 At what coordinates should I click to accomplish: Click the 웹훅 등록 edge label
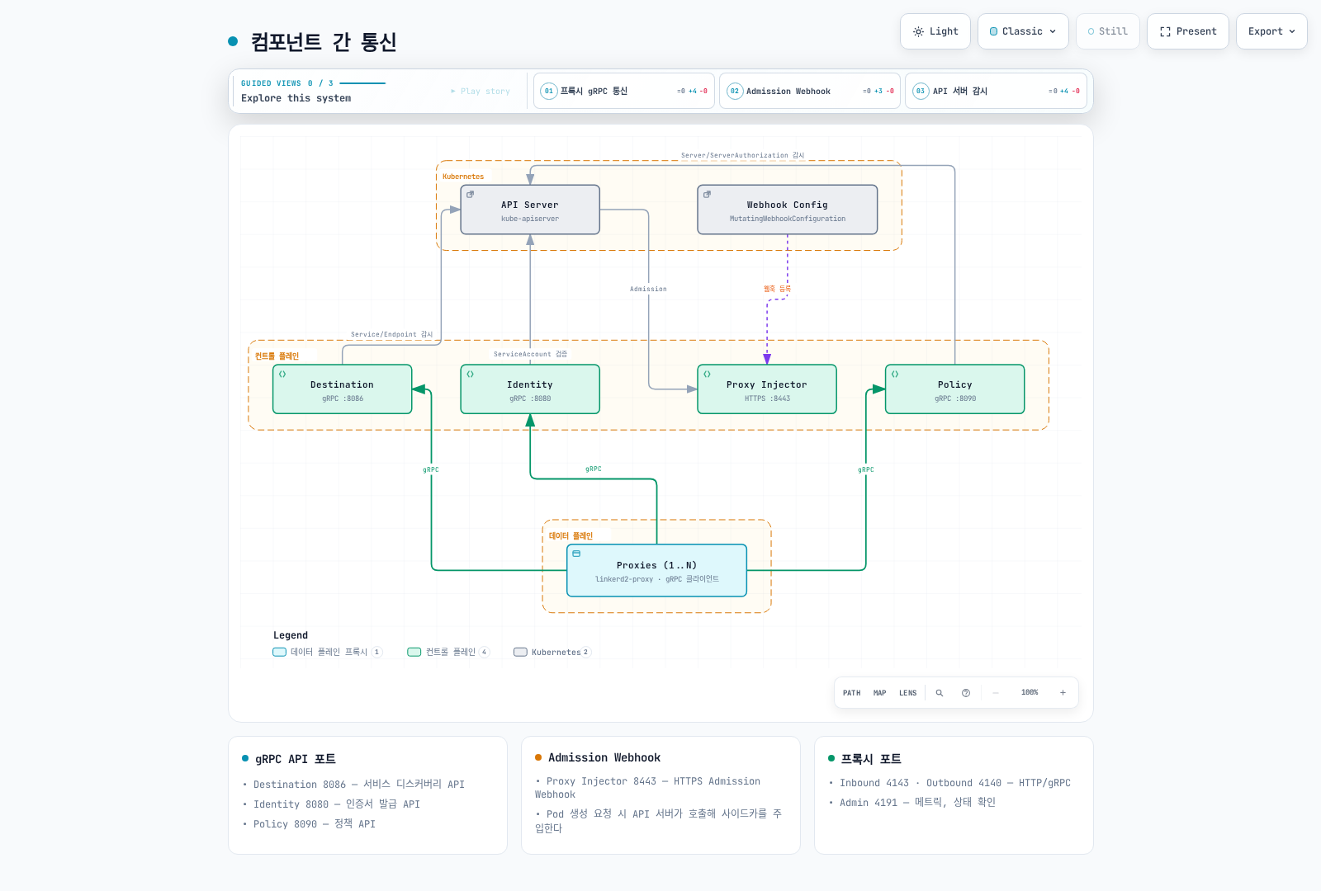(x=777, y=289)
